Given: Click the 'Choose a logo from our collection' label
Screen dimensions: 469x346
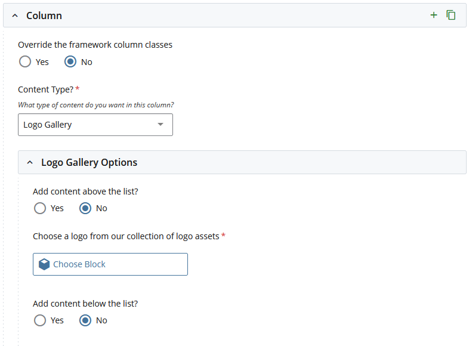Looking at the screenshot, I should [x=126, y=236].
